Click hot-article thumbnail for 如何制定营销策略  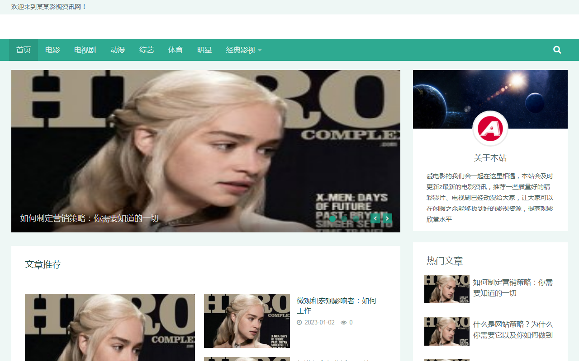pyautogui.click(x=447, y=289)
